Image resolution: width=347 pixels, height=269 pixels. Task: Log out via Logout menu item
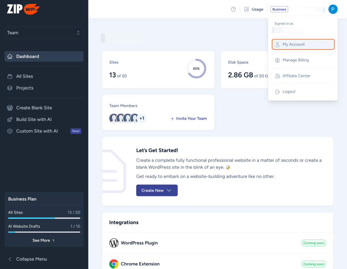[x=289, y=92]
